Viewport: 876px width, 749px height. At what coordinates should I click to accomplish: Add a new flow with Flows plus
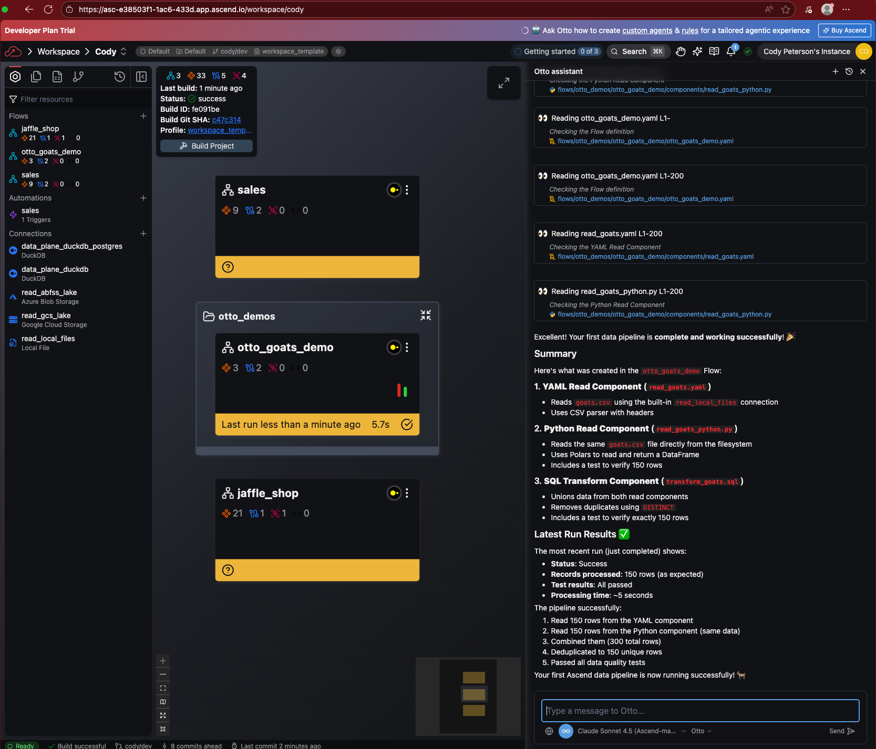143,116
